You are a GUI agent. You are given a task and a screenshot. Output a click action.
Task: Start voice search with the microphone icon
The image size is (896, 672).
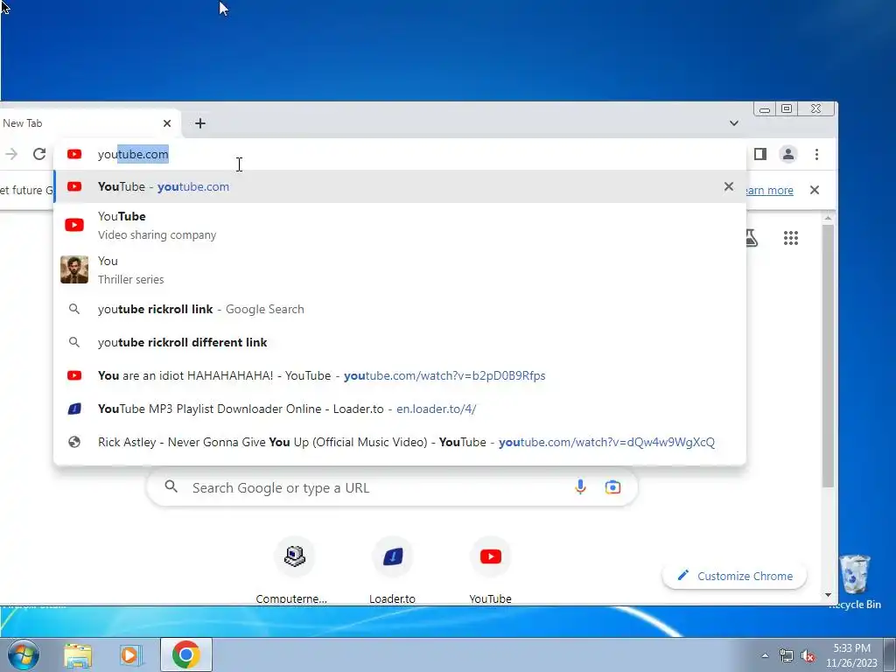580,486
